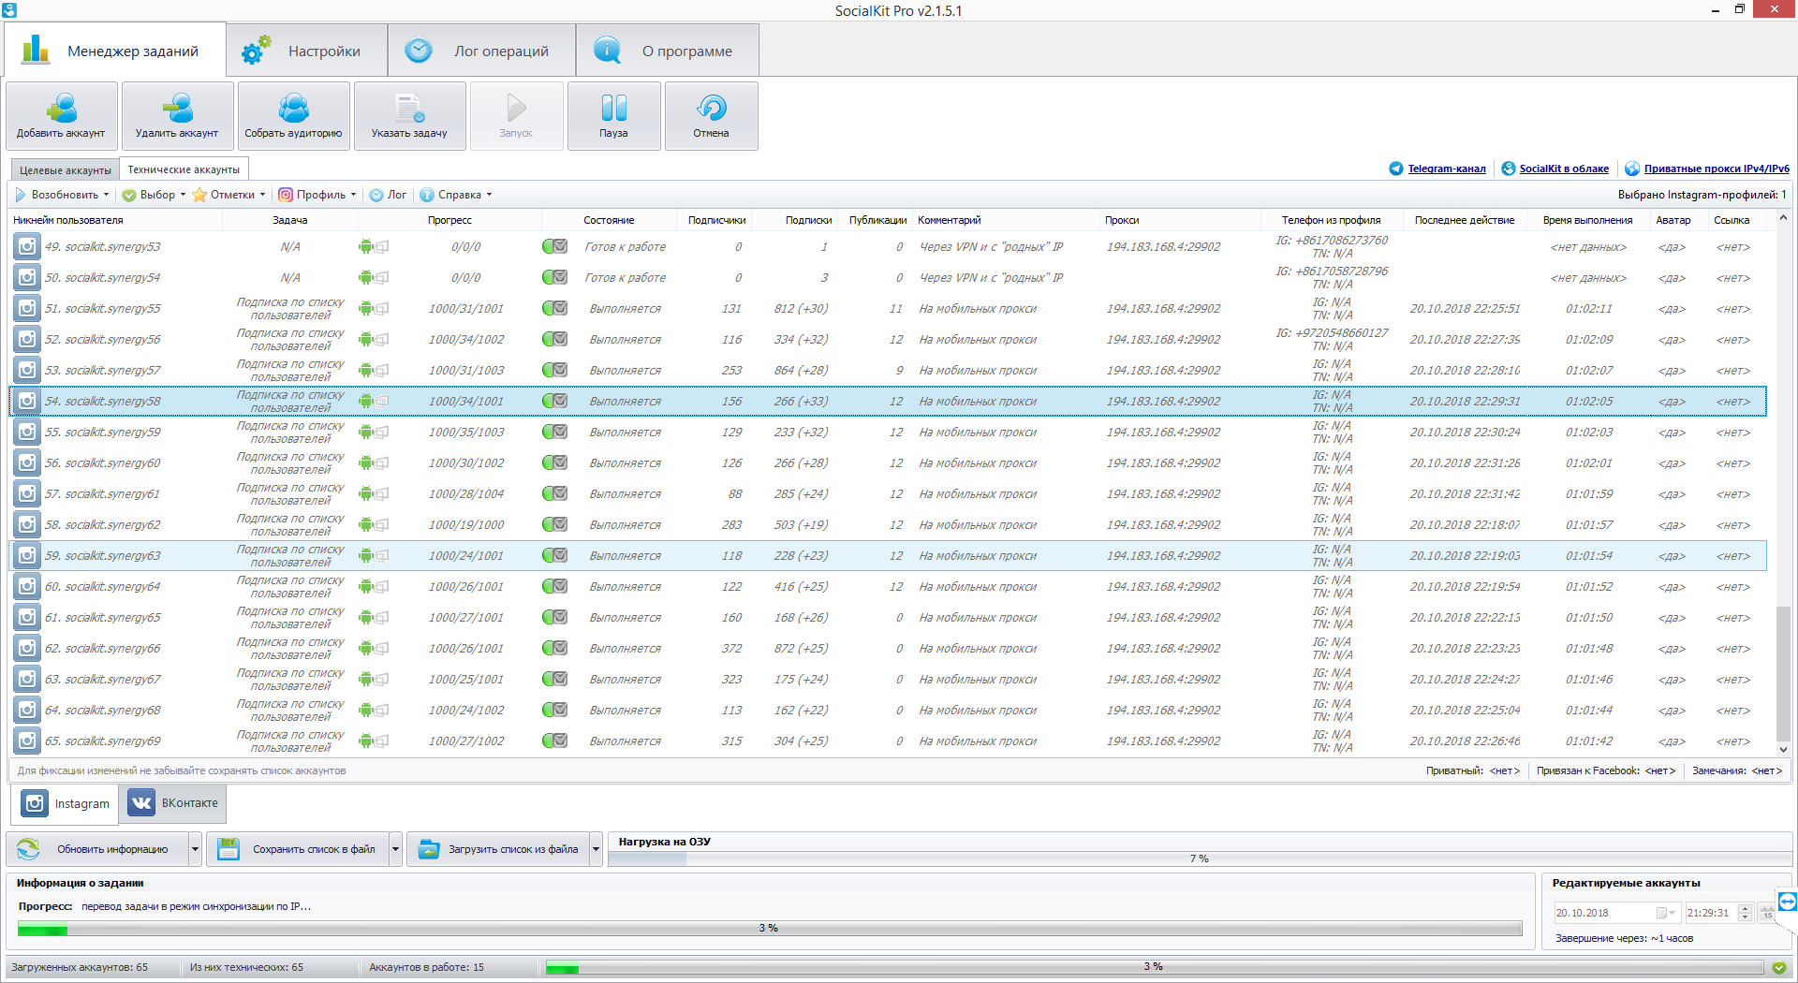
Task: Sort by Подписчики column header
Action: pos(716,220)
